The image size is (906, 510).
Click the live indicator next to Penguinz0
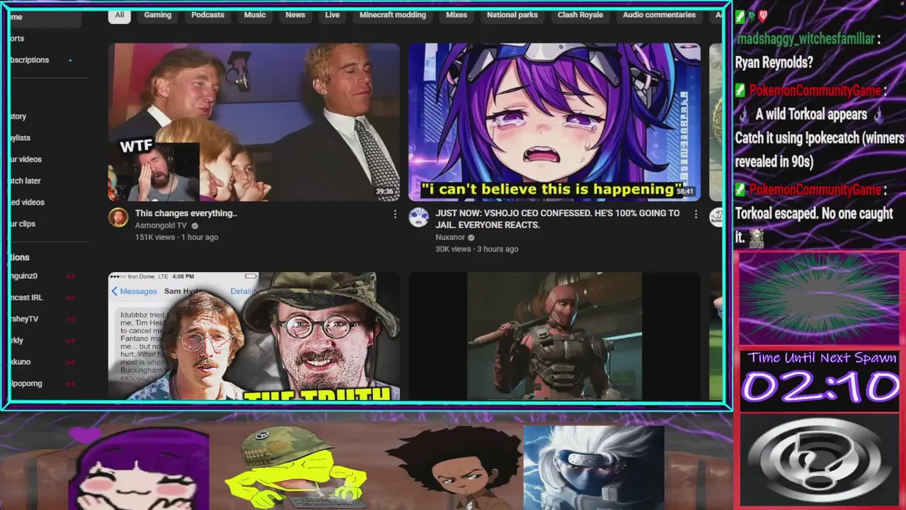point(70,276)
